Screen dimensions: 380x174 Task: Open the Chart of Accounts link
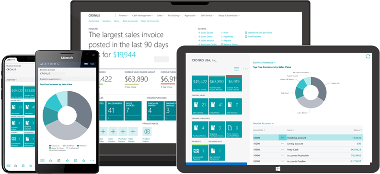coord(150,21)
